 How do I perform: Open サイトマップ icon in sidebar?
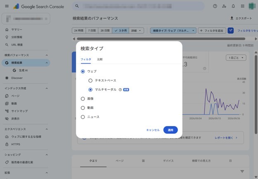pos(7,111)
